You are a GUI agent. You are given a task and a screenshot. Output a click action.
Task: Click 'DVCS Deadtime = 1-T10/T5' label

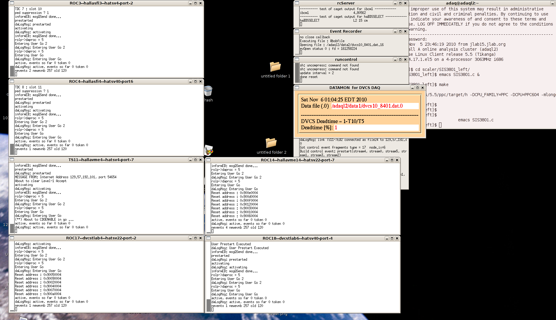(x=332, y=121)
